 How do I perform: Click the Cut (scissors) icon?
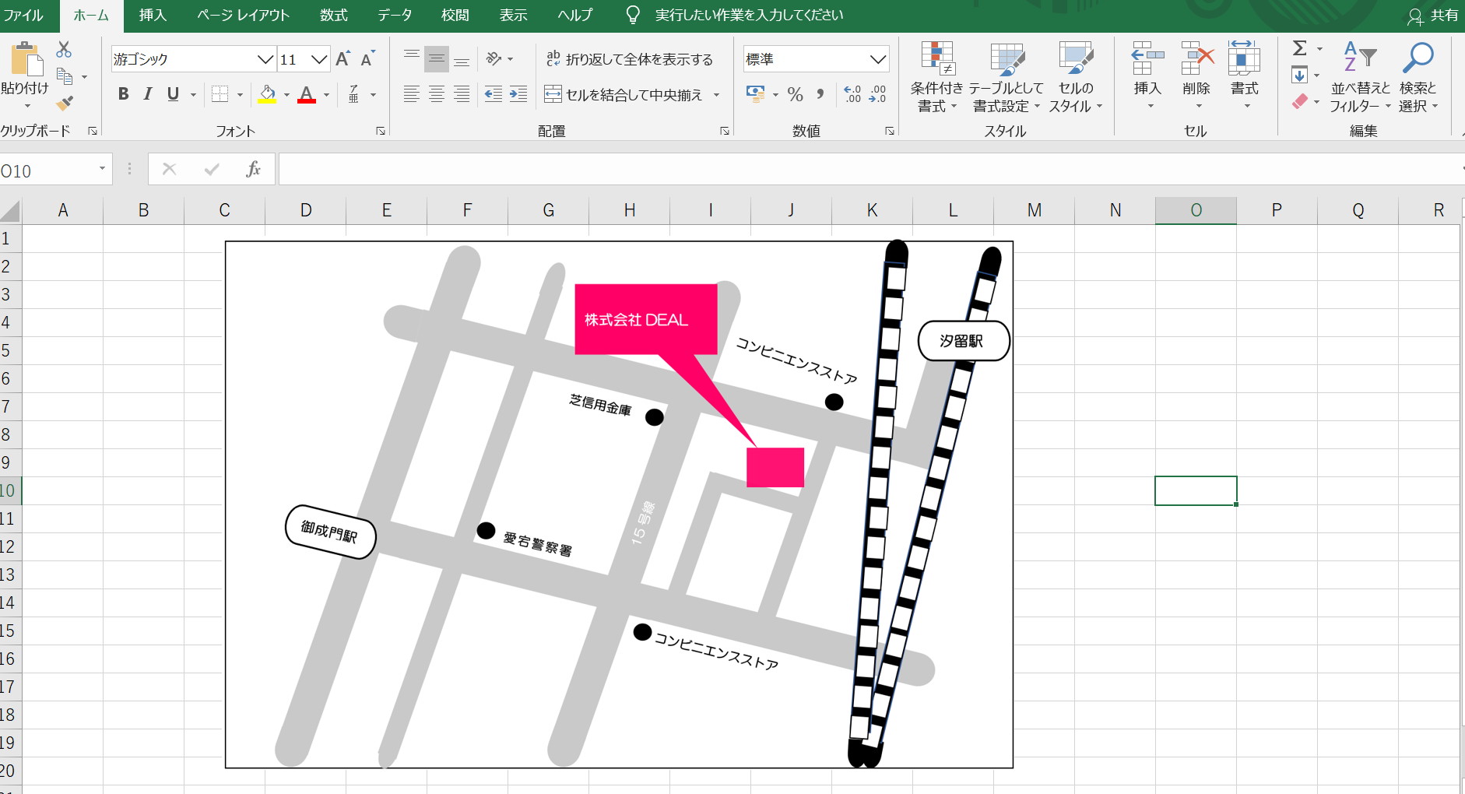point(63,49)
